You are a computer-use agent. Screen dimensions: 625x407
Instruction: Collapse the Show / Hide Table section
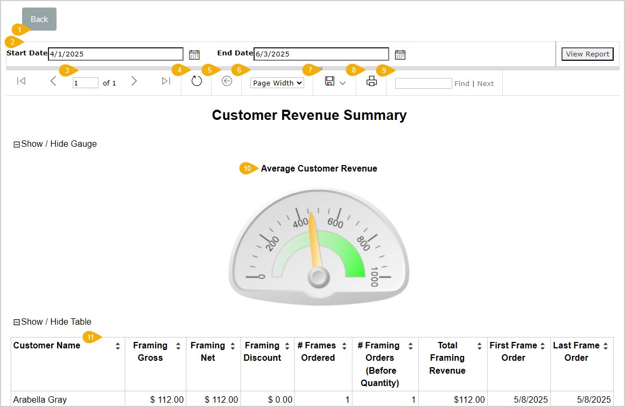point(17,322)
